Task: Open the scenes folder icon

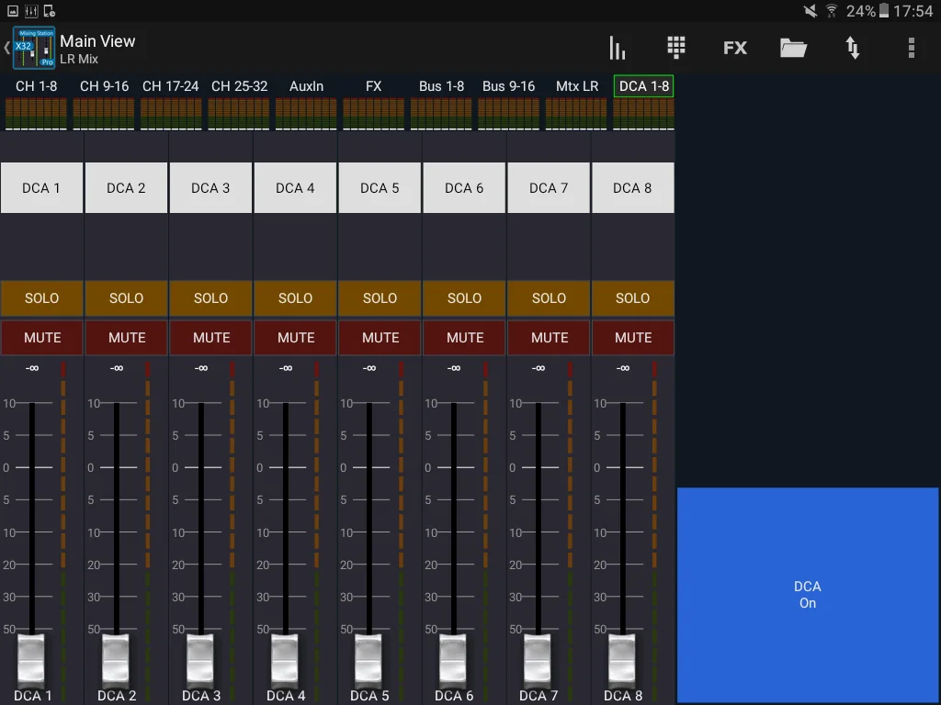Action: pyautogui.click(x=793, y=47)
